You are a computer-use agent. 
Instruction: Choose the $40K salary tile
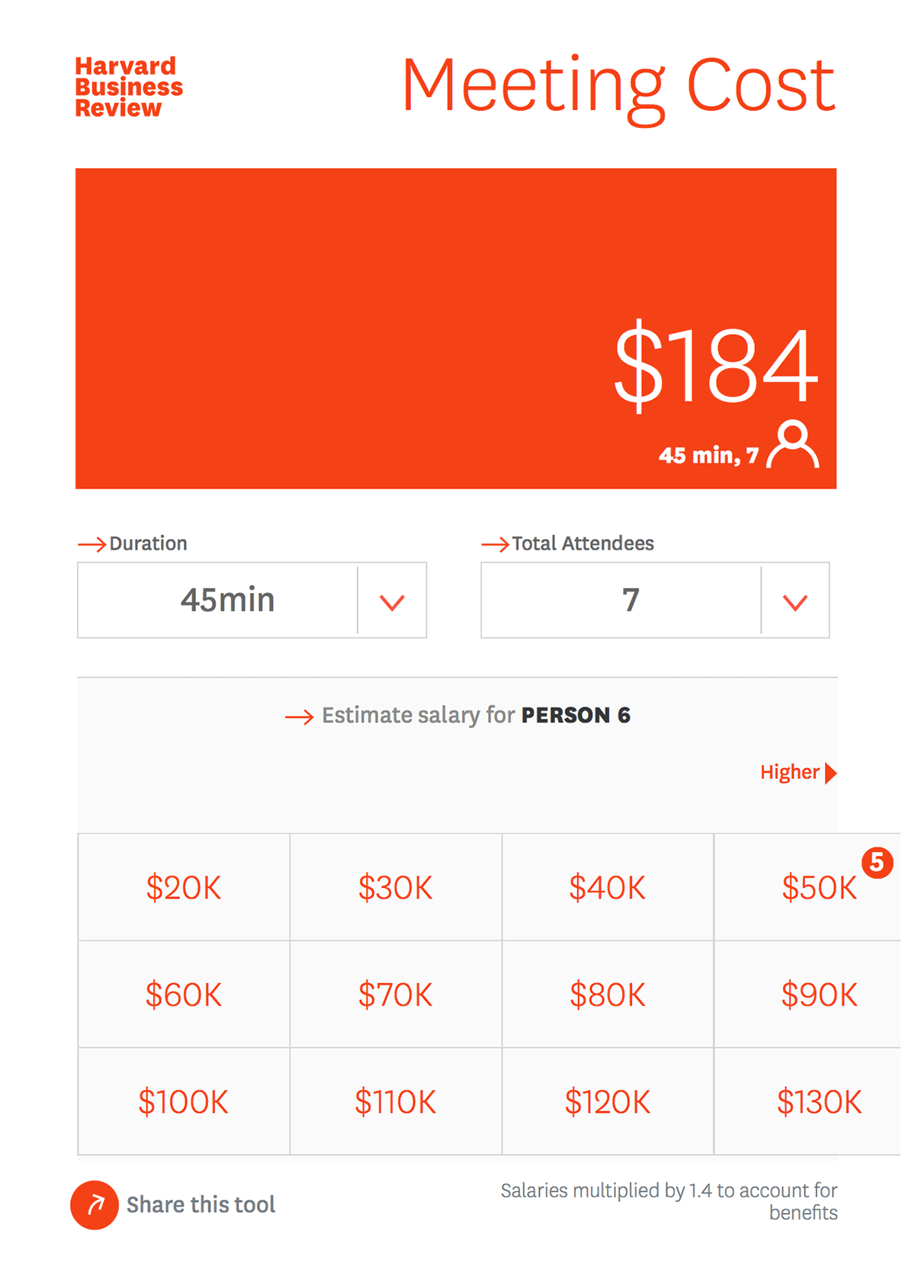click(x=608, y=887)
